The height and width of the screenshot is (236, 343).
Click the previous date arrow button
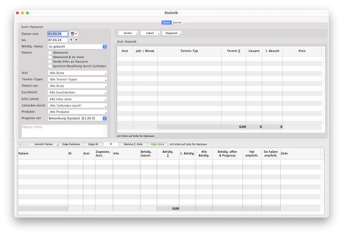click(x=71, y=40)
